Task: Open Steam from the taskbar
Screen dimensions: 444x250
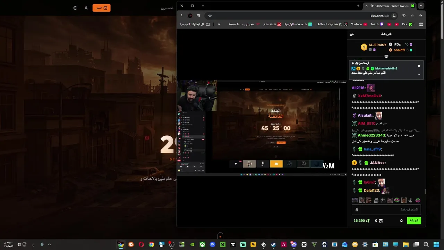Action: point(274,244)
